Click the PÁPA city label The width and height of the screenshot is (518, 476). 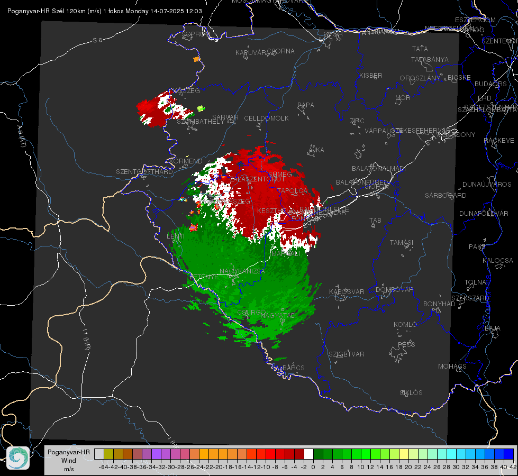pyautogui.click(x=306, y=105)
